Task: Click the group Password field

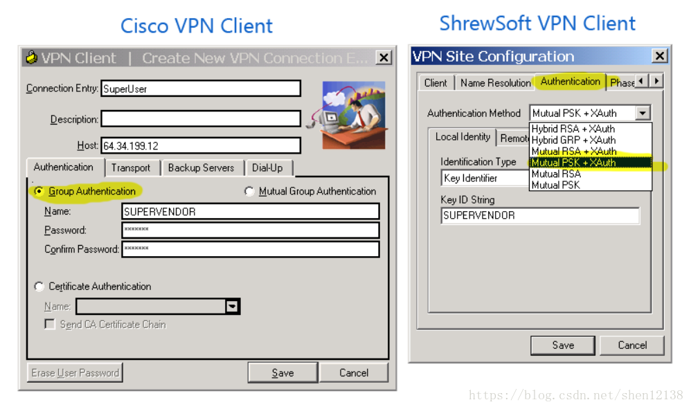Action: pos(251,230)
